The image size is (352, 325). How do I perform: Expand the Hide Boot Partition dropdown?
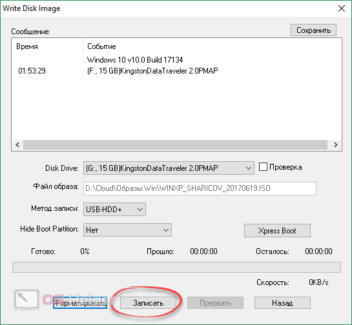pyautogui.click(x=127, y=230)
